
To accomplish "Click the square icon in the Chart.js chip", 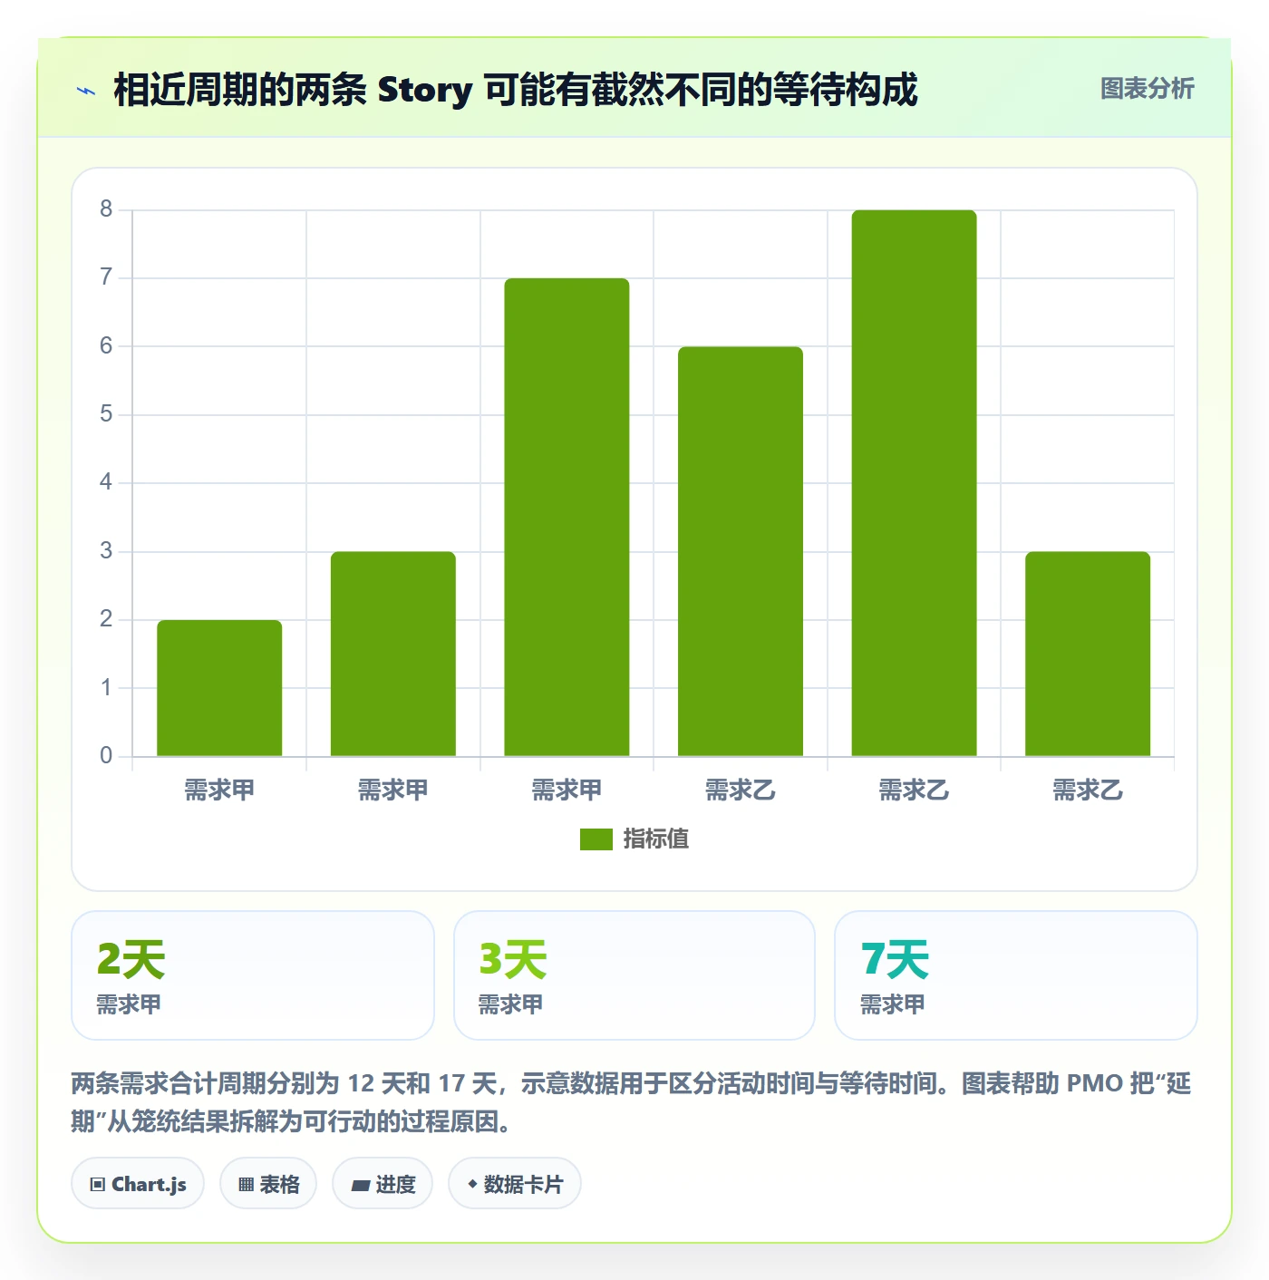I will [98, 1185].
